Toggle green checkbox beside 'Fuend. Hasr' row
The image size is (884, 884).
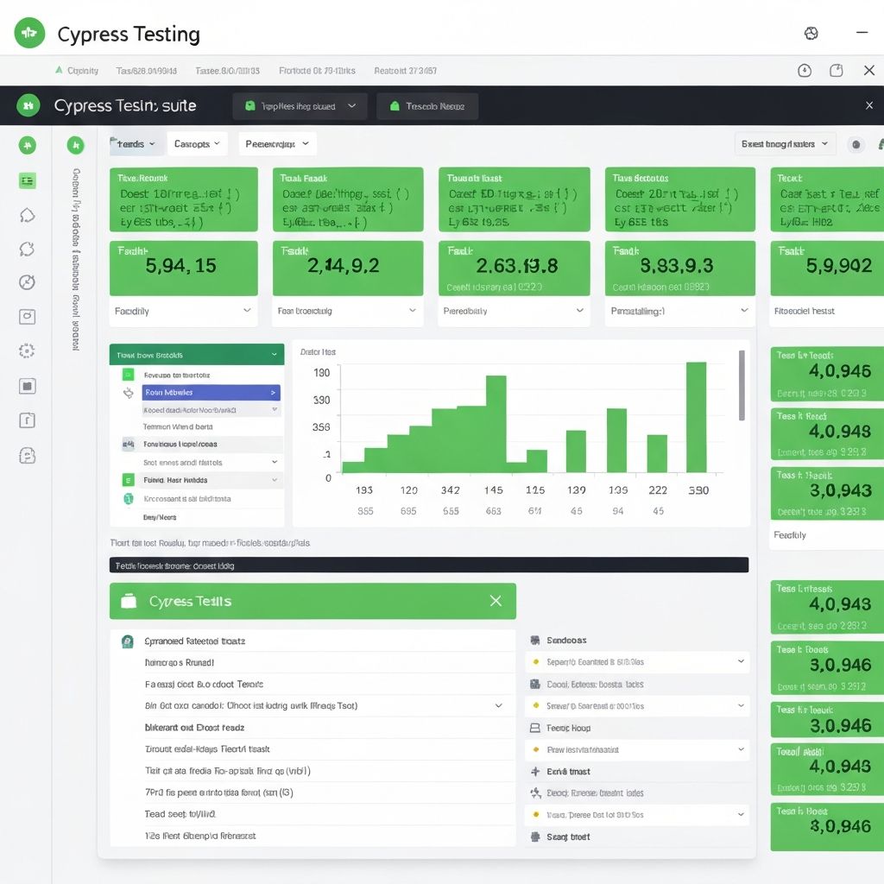(128, 480)
